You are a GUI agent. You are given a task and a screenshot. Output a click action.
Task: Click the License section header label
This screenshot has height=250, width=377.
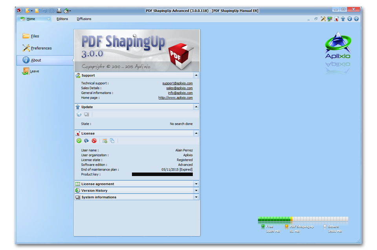click(x=88, y=133)
